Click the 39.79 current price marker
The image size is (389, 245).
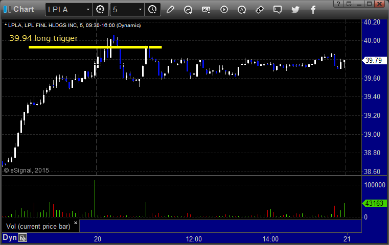coord(374,60)
